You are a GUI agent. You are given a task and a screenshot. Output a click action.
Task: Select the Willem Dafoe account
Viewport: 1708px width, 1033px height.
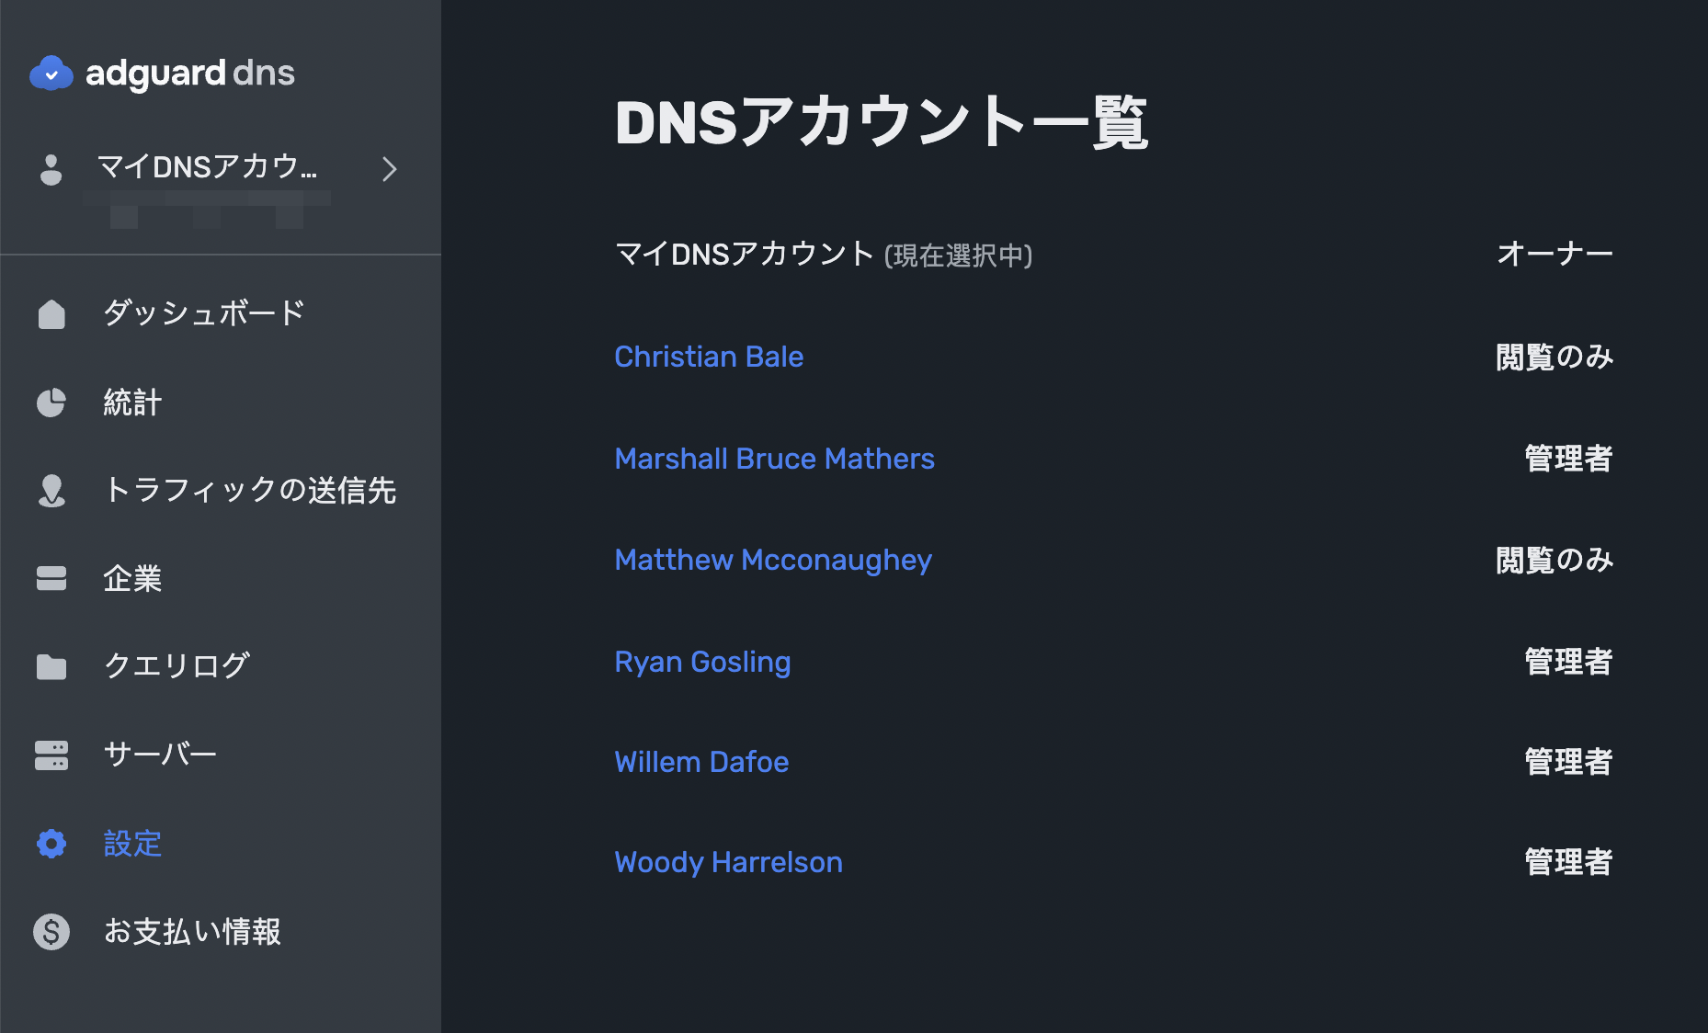[x=701, y=762]
